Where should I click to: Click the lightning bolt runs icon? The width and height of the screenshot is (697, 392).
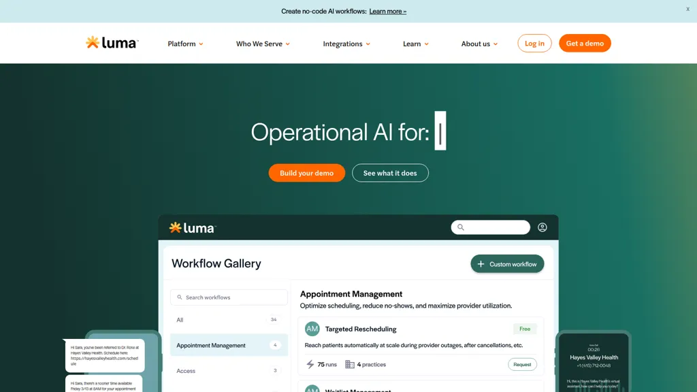[x=310, y=365]
